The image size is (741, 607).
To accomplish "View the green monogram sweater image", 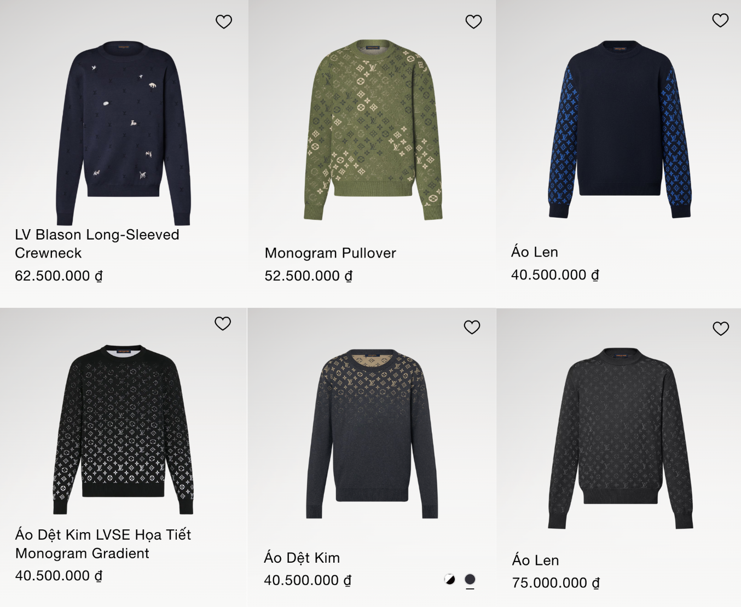I will pos(372,129).
